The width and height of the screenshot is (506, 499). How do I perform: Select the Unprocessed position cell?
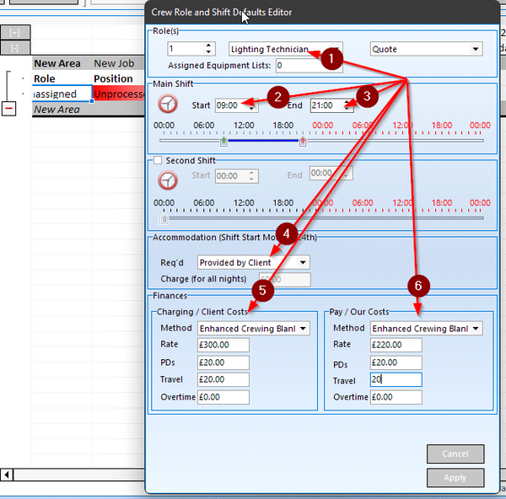(x=118, y=94)
